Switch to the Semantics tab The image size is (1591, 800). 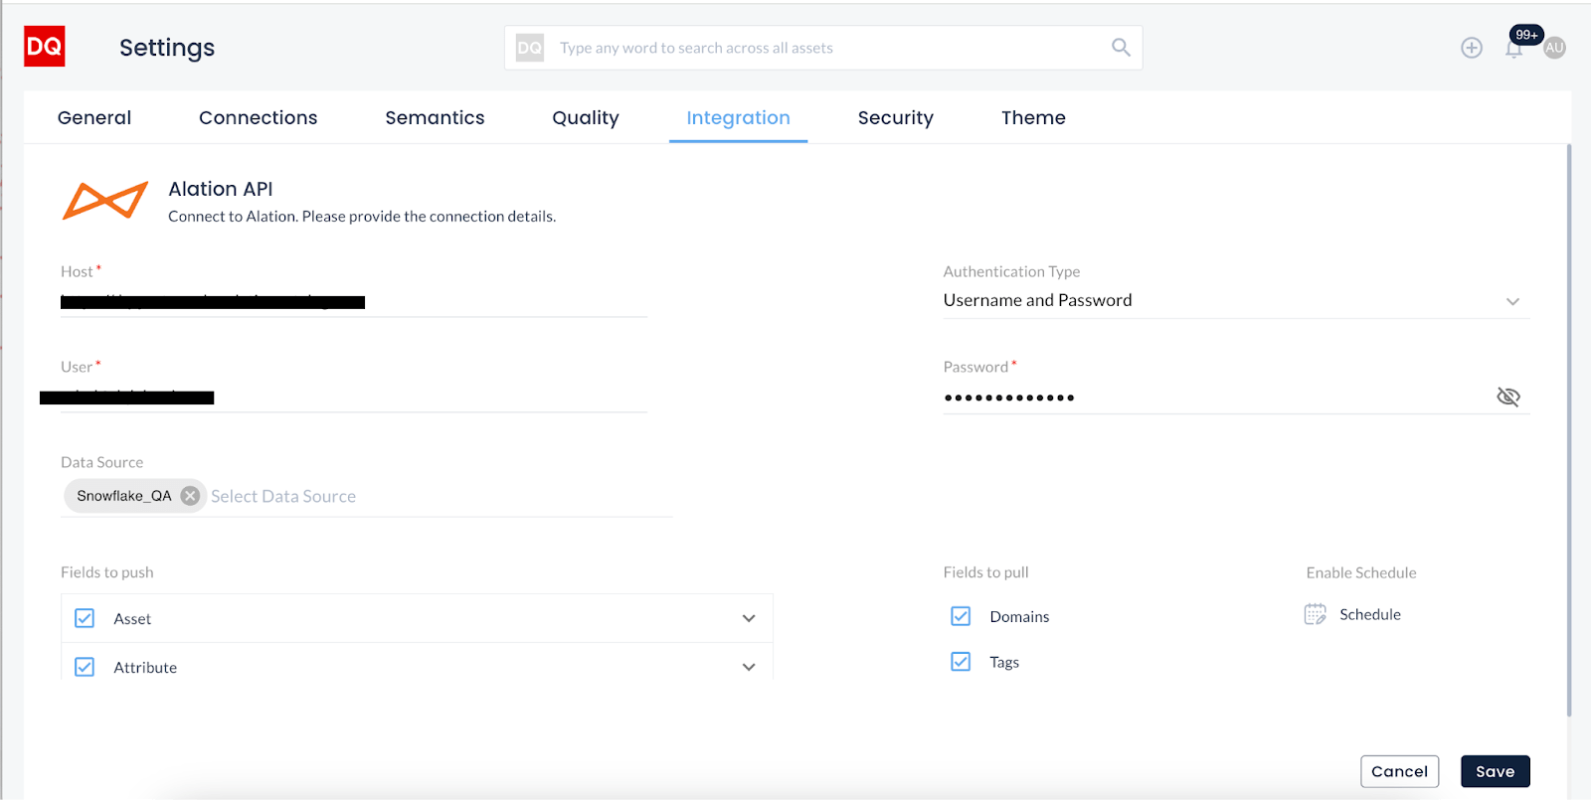click(x=436, y=117)
